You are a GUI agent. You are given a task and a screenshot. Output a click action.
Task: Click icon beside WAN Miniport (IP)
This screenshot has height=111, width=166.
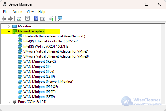click(x=20, y=67)
